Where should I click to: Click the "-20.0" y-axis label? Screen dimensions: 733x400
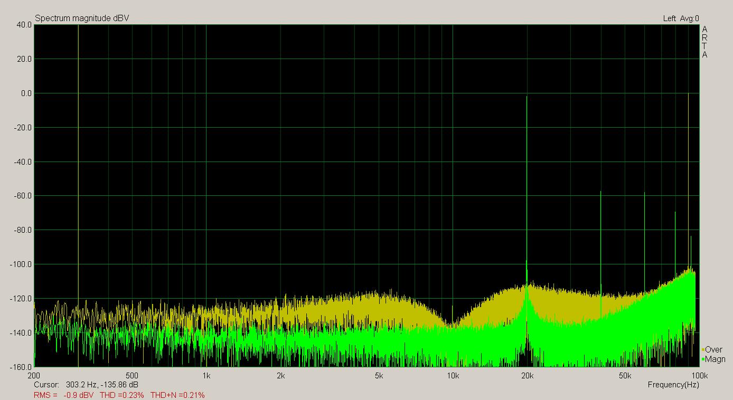[x=23, y=128]
